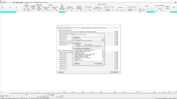Open the "Надбавка за вислугу (стаж)" tab
Image resolution: width=177 pixels, height=99 pixels.
tap(87, 28)
